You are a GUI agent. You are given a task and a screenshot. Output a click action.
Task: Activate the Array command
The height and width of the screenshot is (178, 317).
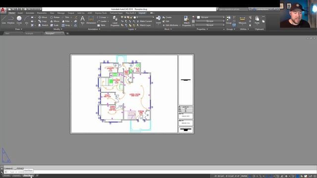pos(66,25)
